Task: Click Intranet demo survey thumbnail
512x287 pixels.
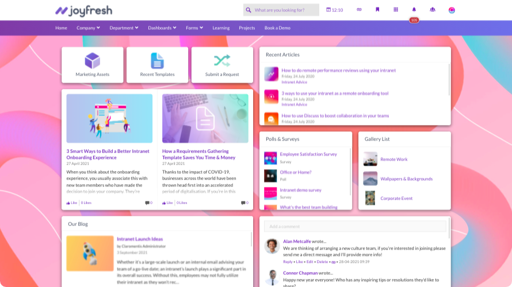Action: [x=270, y=193]
